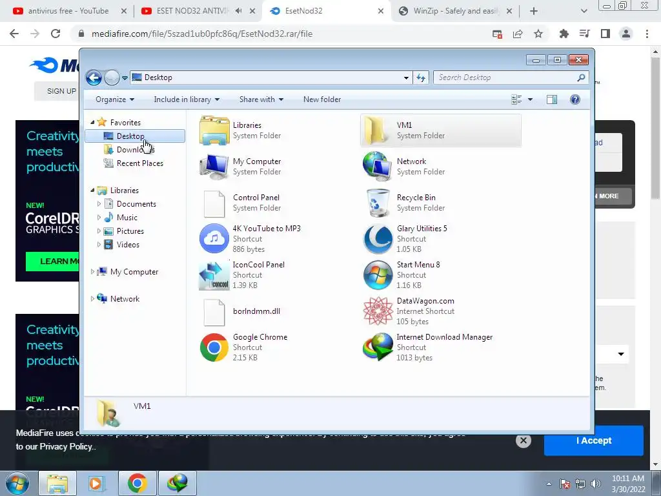
Task: Bookmark this page with the star icon
Action: (538, 34)
